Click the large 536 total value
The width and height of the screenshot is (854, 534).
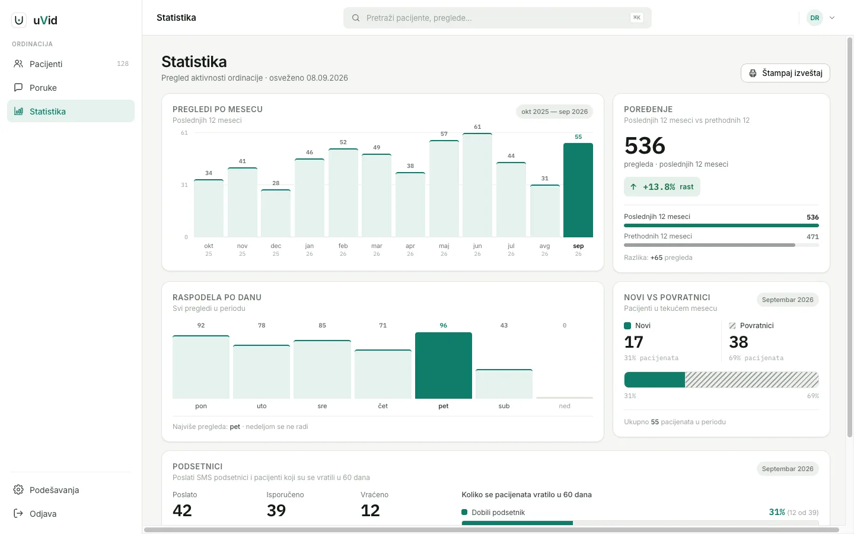(645, 146)
